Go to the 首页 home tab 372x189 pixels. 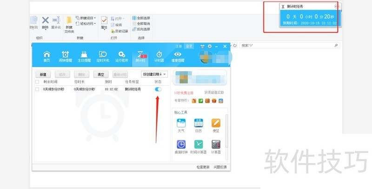tap(47, 57)
